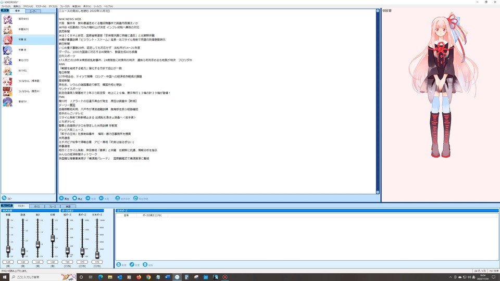Image resolution: width=500 pixels, height=281 pixels.
Task: Switch to the 標準 voice preset tab
Action: [18, 11]
